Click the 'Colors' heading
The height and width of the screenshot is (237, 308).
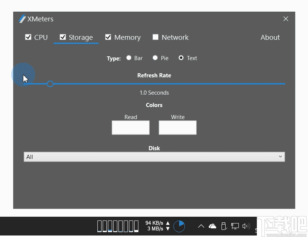point(154,105)
